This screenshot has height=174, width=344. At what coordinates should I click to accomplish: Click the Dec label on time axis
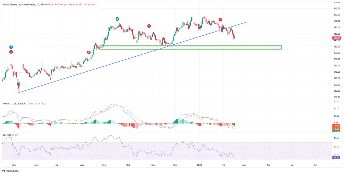pos(175,165)
